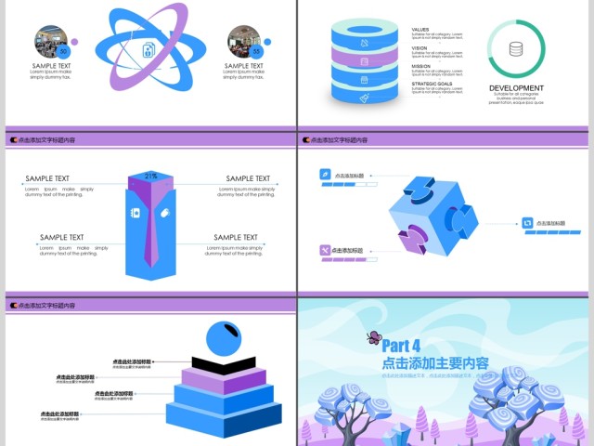
Task: Select the blue sphere atop the pyramid
Action: pos(221,335)
